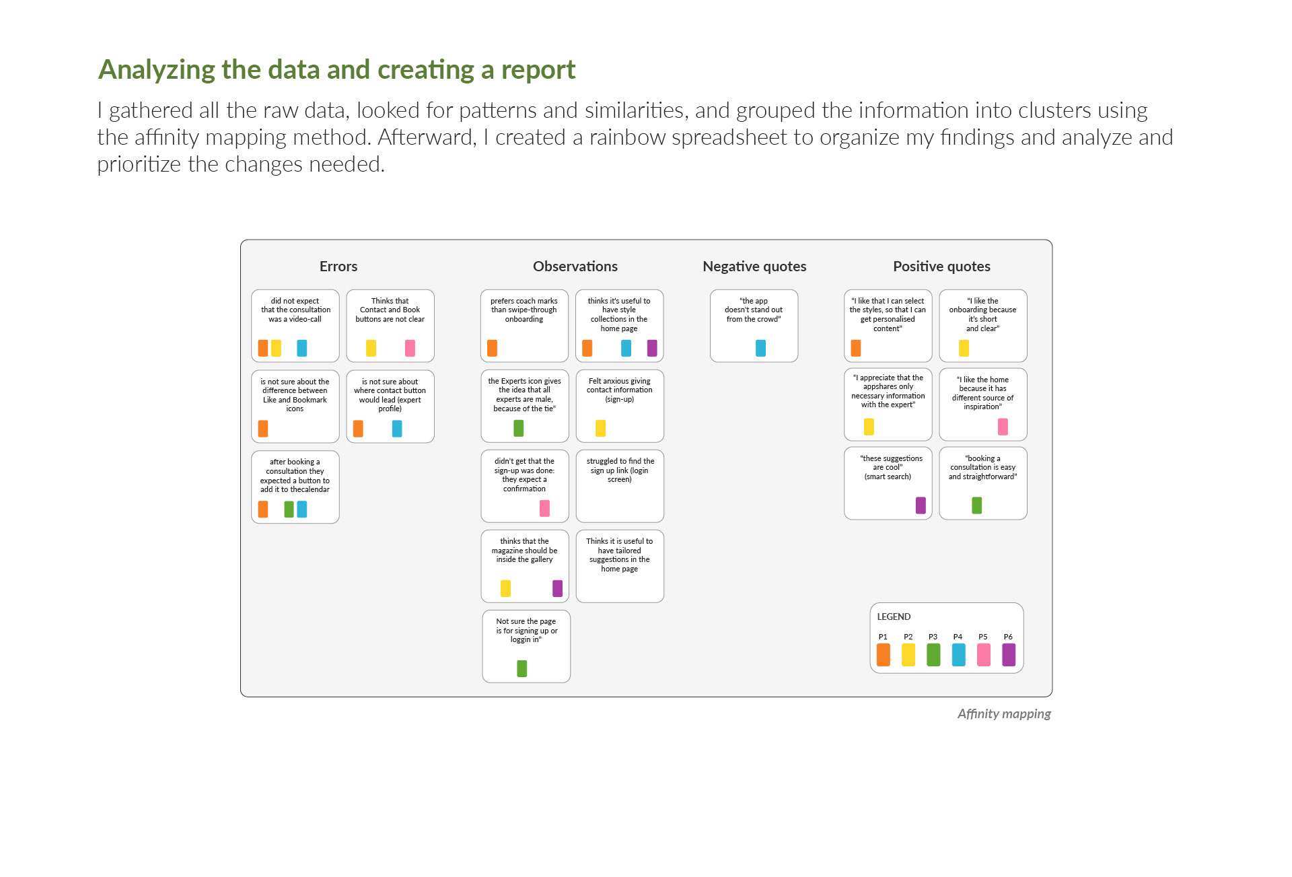The height and width of the screenshot is (877, 1292).
Task: Pick the P6 purple legend swatch
Action: pyautogui.click(x=1008, y=655)
